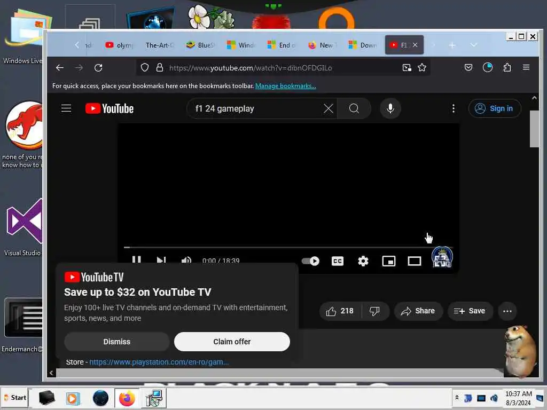Open the Visual Studio desktop icon

(x=24, y=226)
